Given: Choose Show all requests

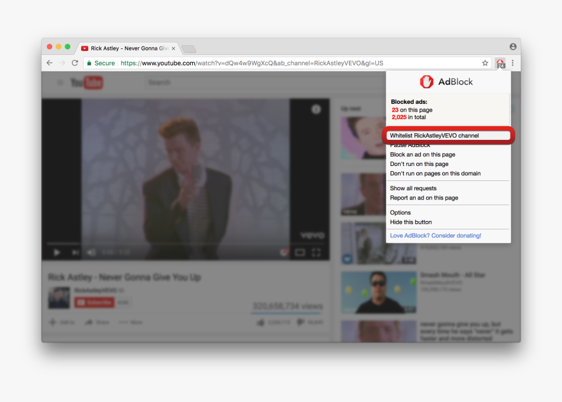Looking at the screenshot, I should pos(413,188).
